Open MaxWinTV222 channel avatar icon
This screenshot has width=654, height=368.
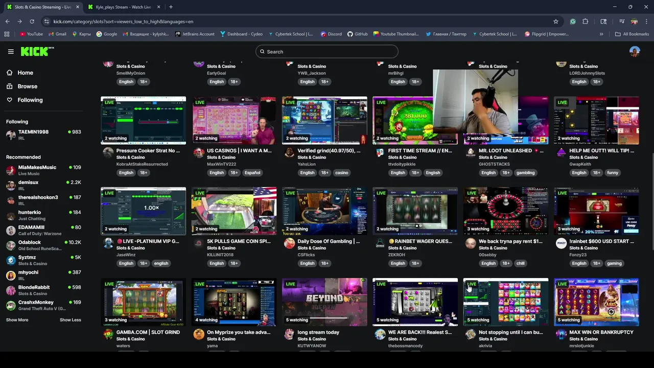199,152
